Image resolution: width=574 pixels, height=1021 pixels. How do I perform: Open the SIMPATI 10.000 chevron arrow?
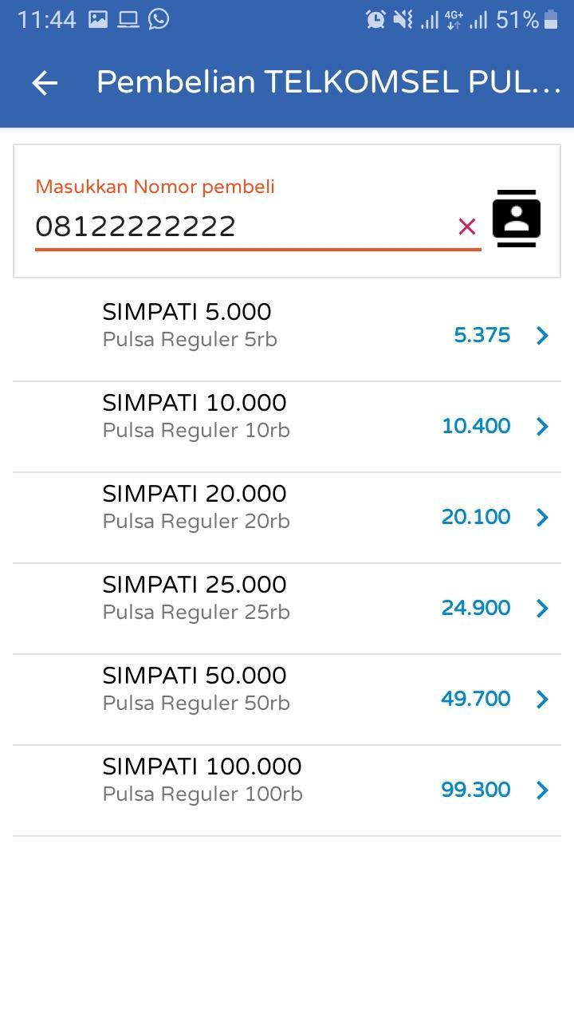pos(543,427)
